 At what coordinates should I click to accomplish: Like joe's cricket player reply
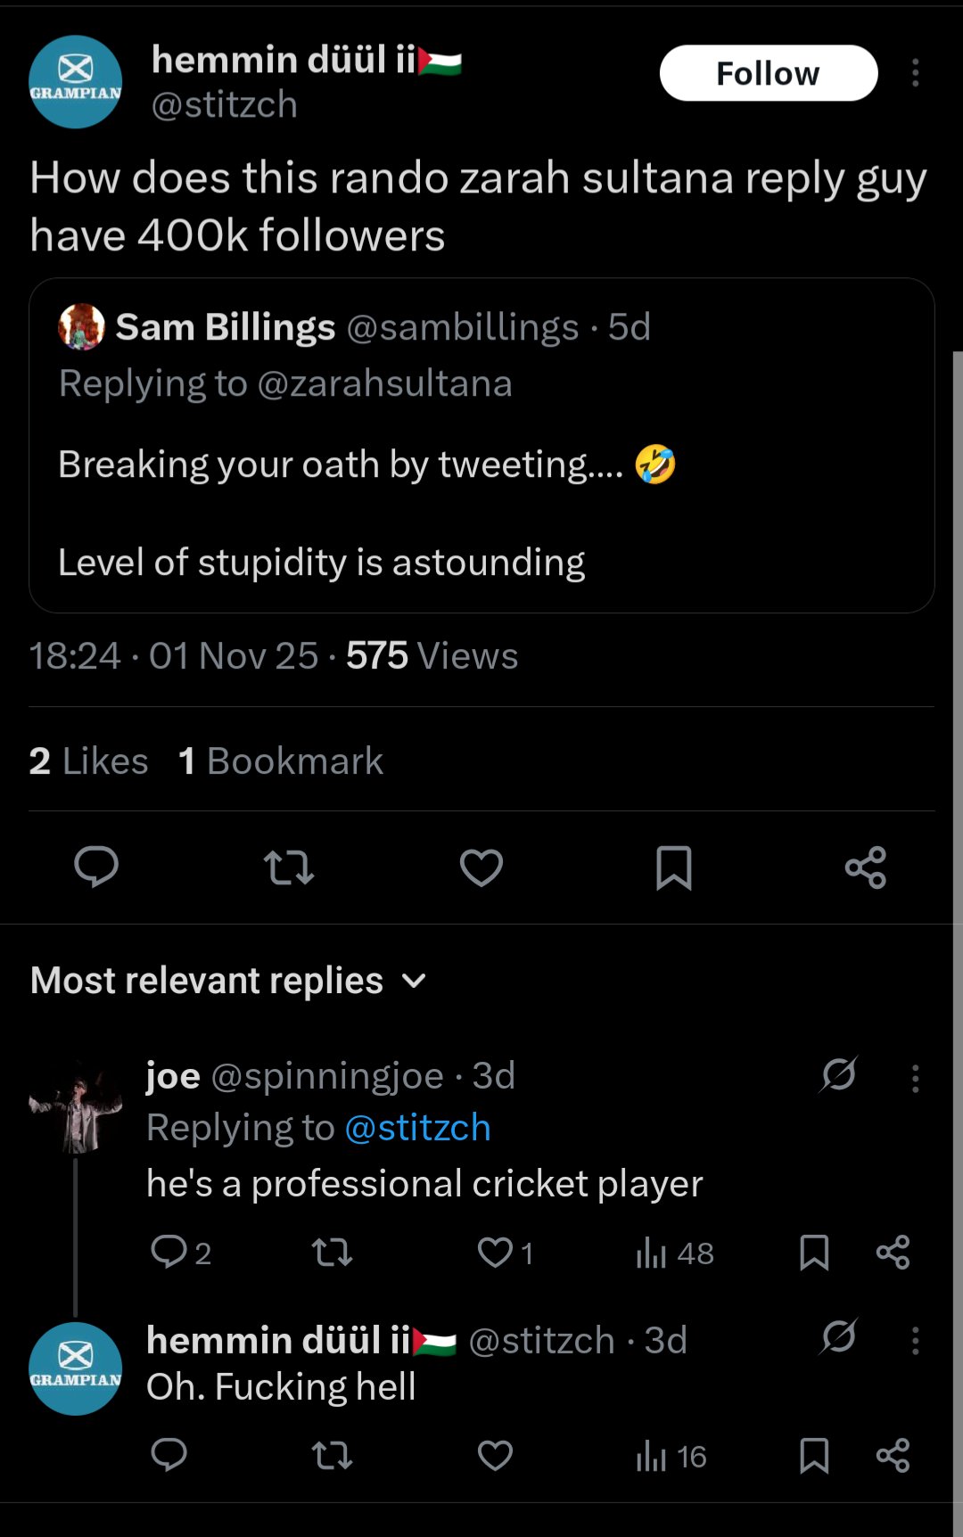click(x=496, y=1253)
